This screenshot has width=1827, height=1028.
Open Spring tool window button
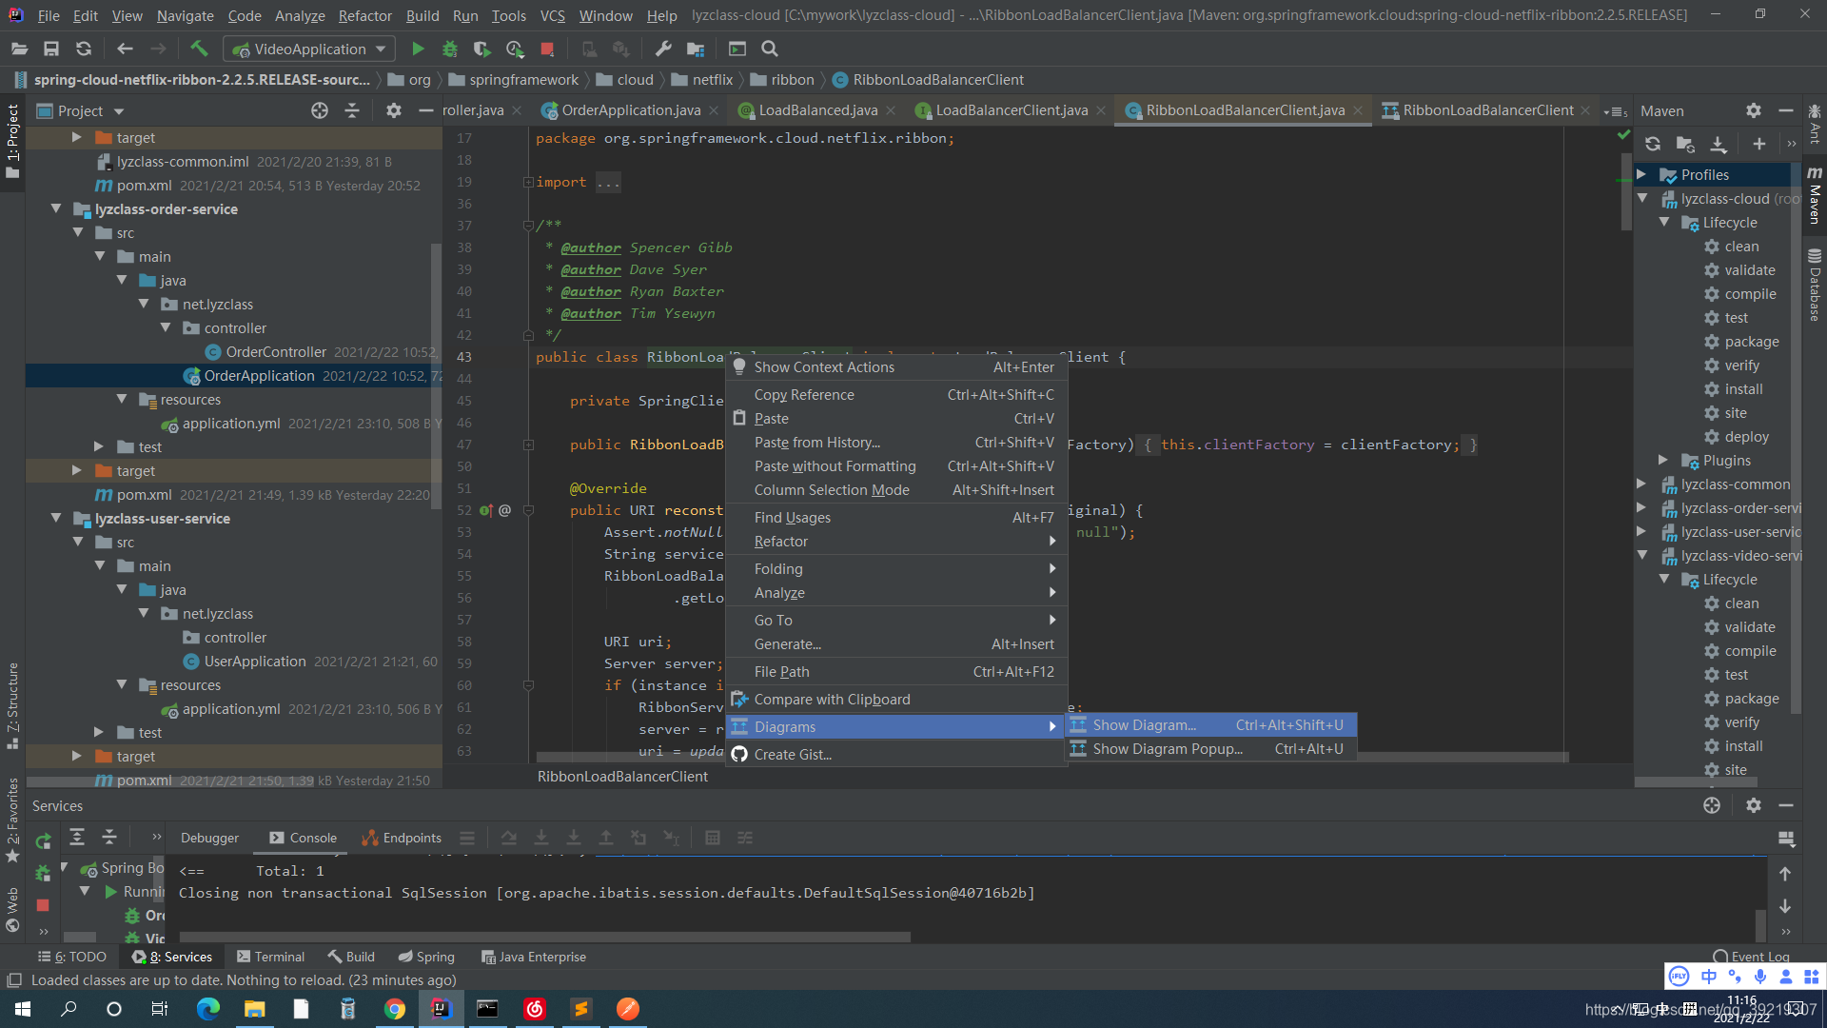[x=426, y=957]
